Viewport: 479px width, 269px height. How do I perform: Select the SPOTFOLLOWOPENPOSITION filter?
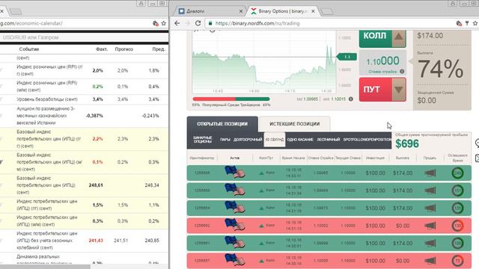point(367,140)
